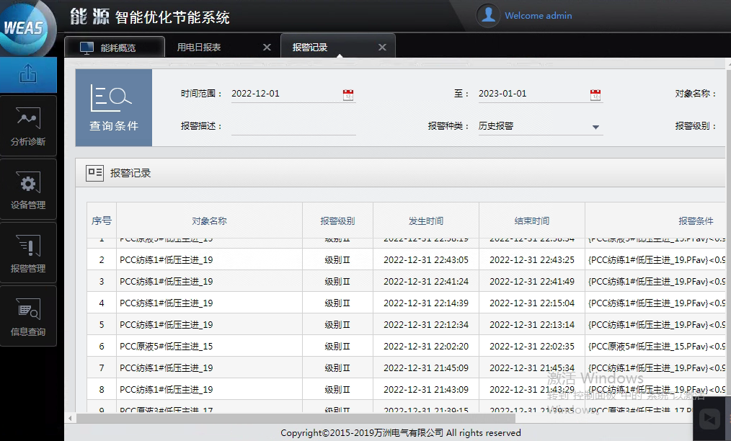Viewport: 731px width, 441px height.
Task: Sort by 发生时间 column header
Action: (x=425, y=220)
